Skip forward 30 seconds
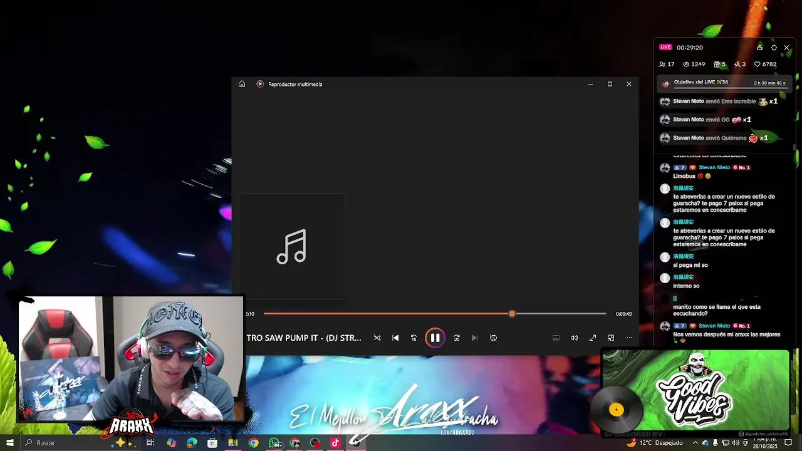Screen dimensions: 802x451 [457, 338]
